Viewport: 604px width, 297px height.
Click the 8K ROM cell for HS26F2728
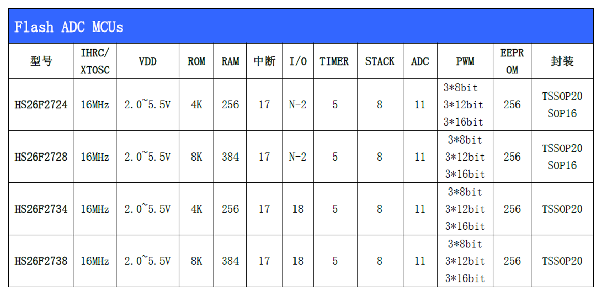click(x=197, y=157)
